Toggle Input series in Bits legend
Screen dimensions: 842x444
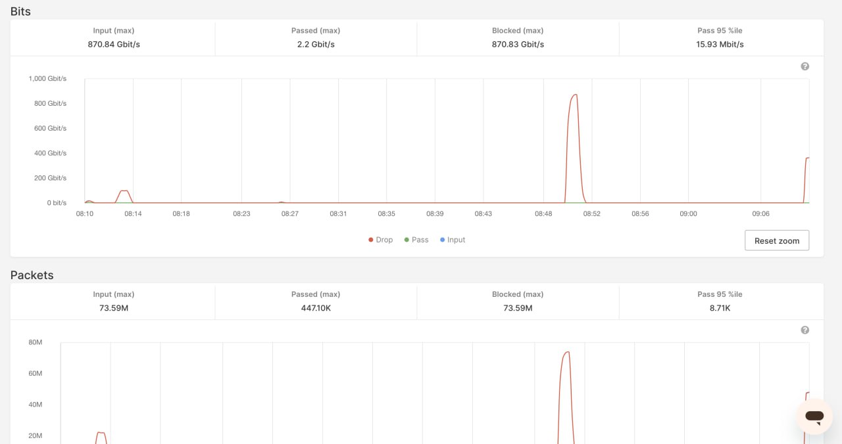tap(453, 240)
